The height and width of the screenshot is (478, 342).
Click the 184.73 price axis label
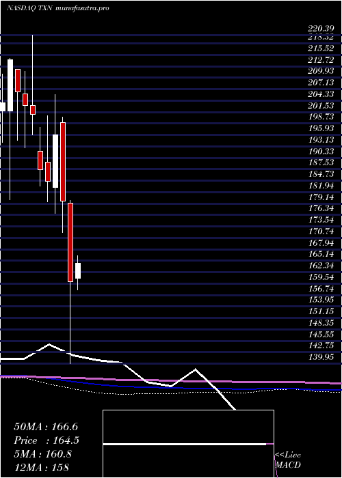pos(321,174)
